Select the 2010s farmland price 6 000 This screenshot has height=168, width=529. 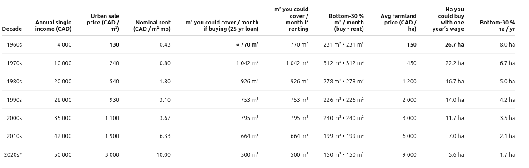[409, 136]
